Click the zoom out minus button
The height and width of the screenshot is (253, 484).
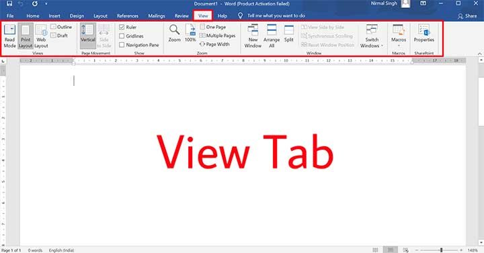pos(416,250)
